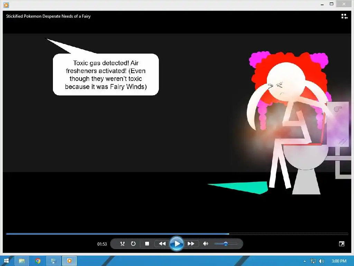
Task: Show hidden system tray icons
Action: point(305,261)
